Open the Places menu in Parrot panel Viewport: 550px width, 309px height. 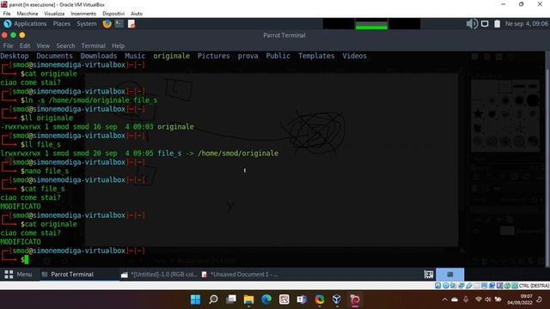[x=61, y=24]
